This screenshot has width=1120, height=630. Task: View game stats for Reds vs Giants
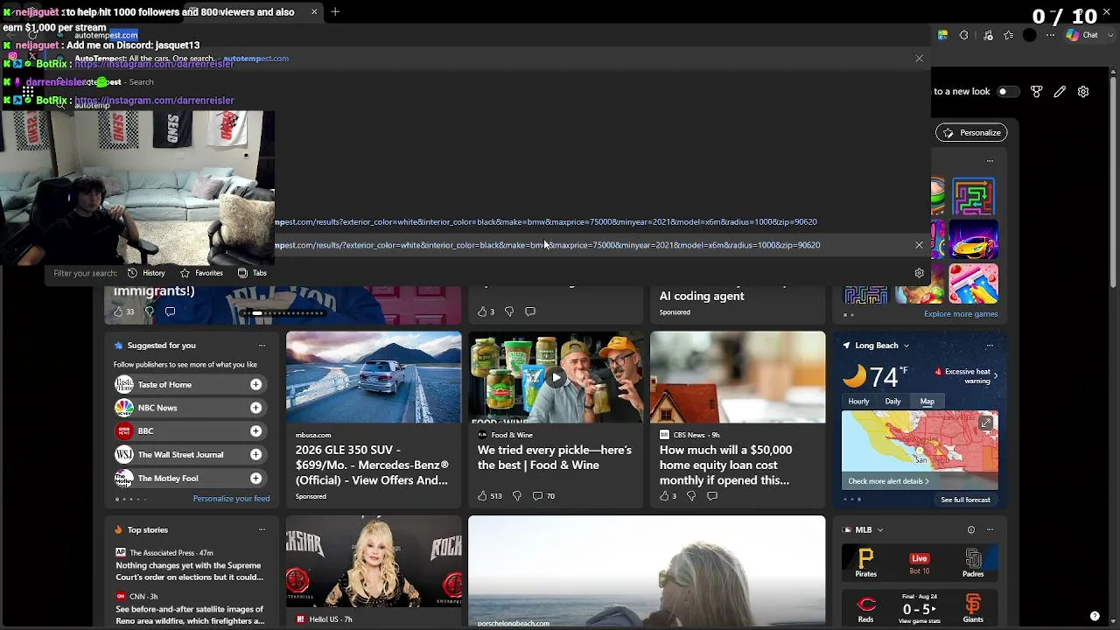919,620
